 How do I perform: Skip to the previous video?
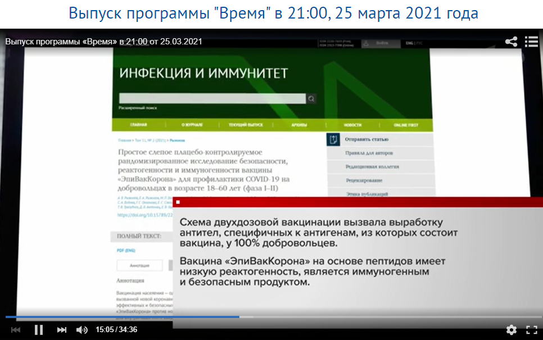16,330
